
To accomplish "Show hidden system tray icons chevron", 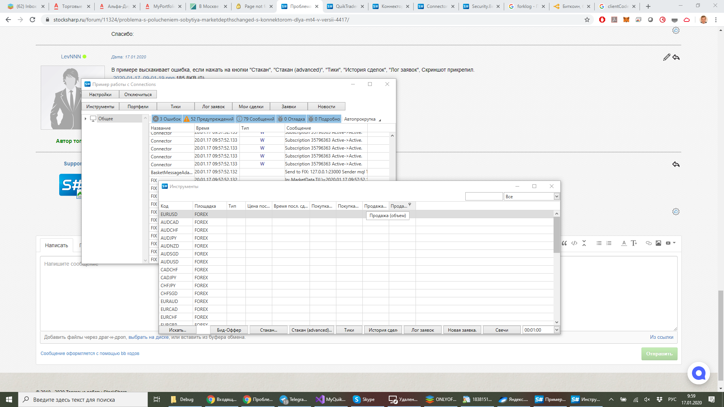I will (x=611, y=399).
